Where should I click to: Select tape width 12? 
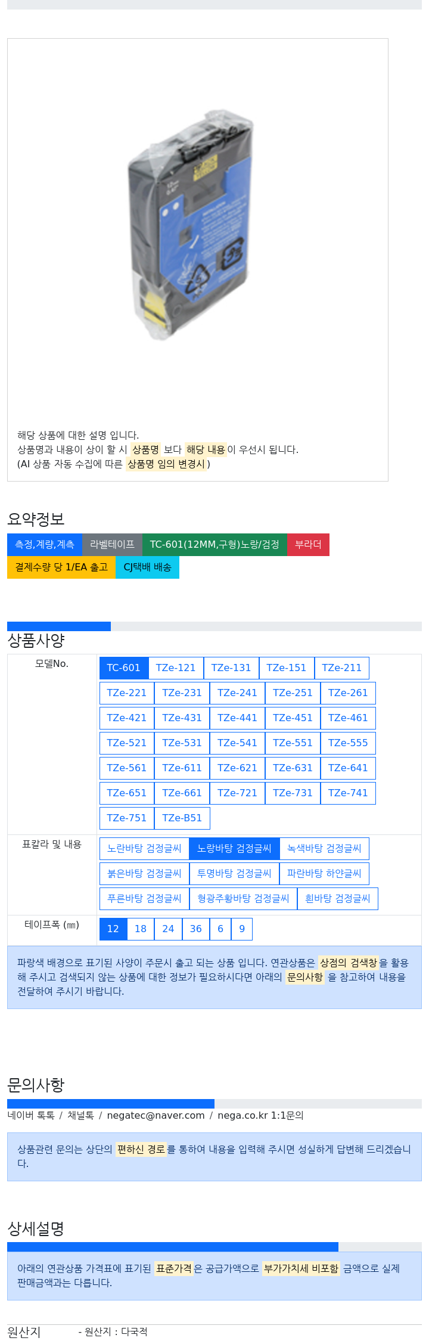click(x=113, y=929)
